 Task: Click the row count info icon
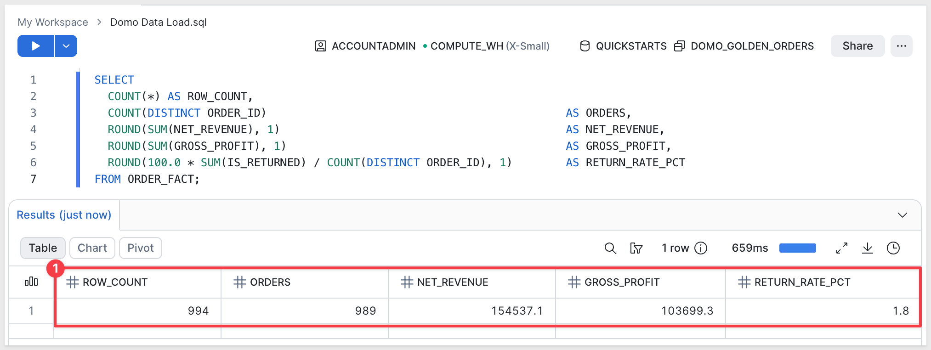point(701,248)
